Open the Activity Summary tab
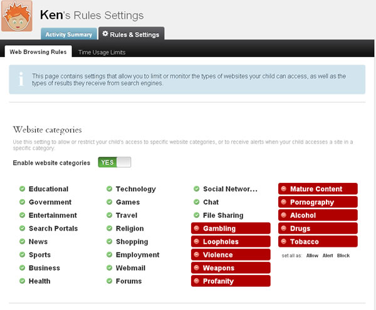This screenshot has width=376, height=310. coord(69,34)
